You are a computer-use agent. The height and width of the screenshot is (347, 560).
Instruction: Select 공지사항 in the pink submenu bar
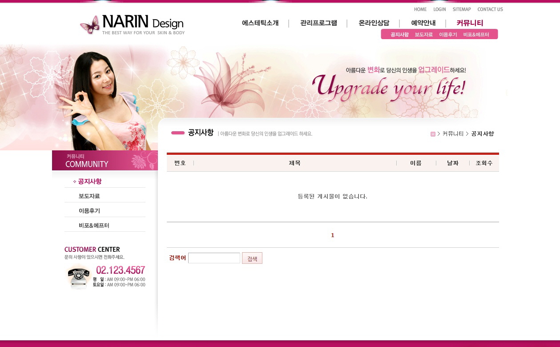399,35
